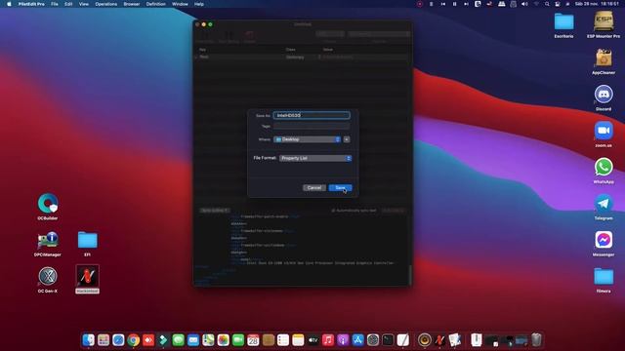Open the Window menu
The image size is (625, 351).
(x=180, y=4)
